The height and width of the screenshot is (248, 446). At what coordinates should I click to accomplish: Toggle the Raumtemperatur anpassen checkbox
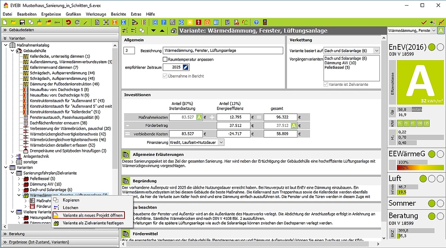(165, 59)
